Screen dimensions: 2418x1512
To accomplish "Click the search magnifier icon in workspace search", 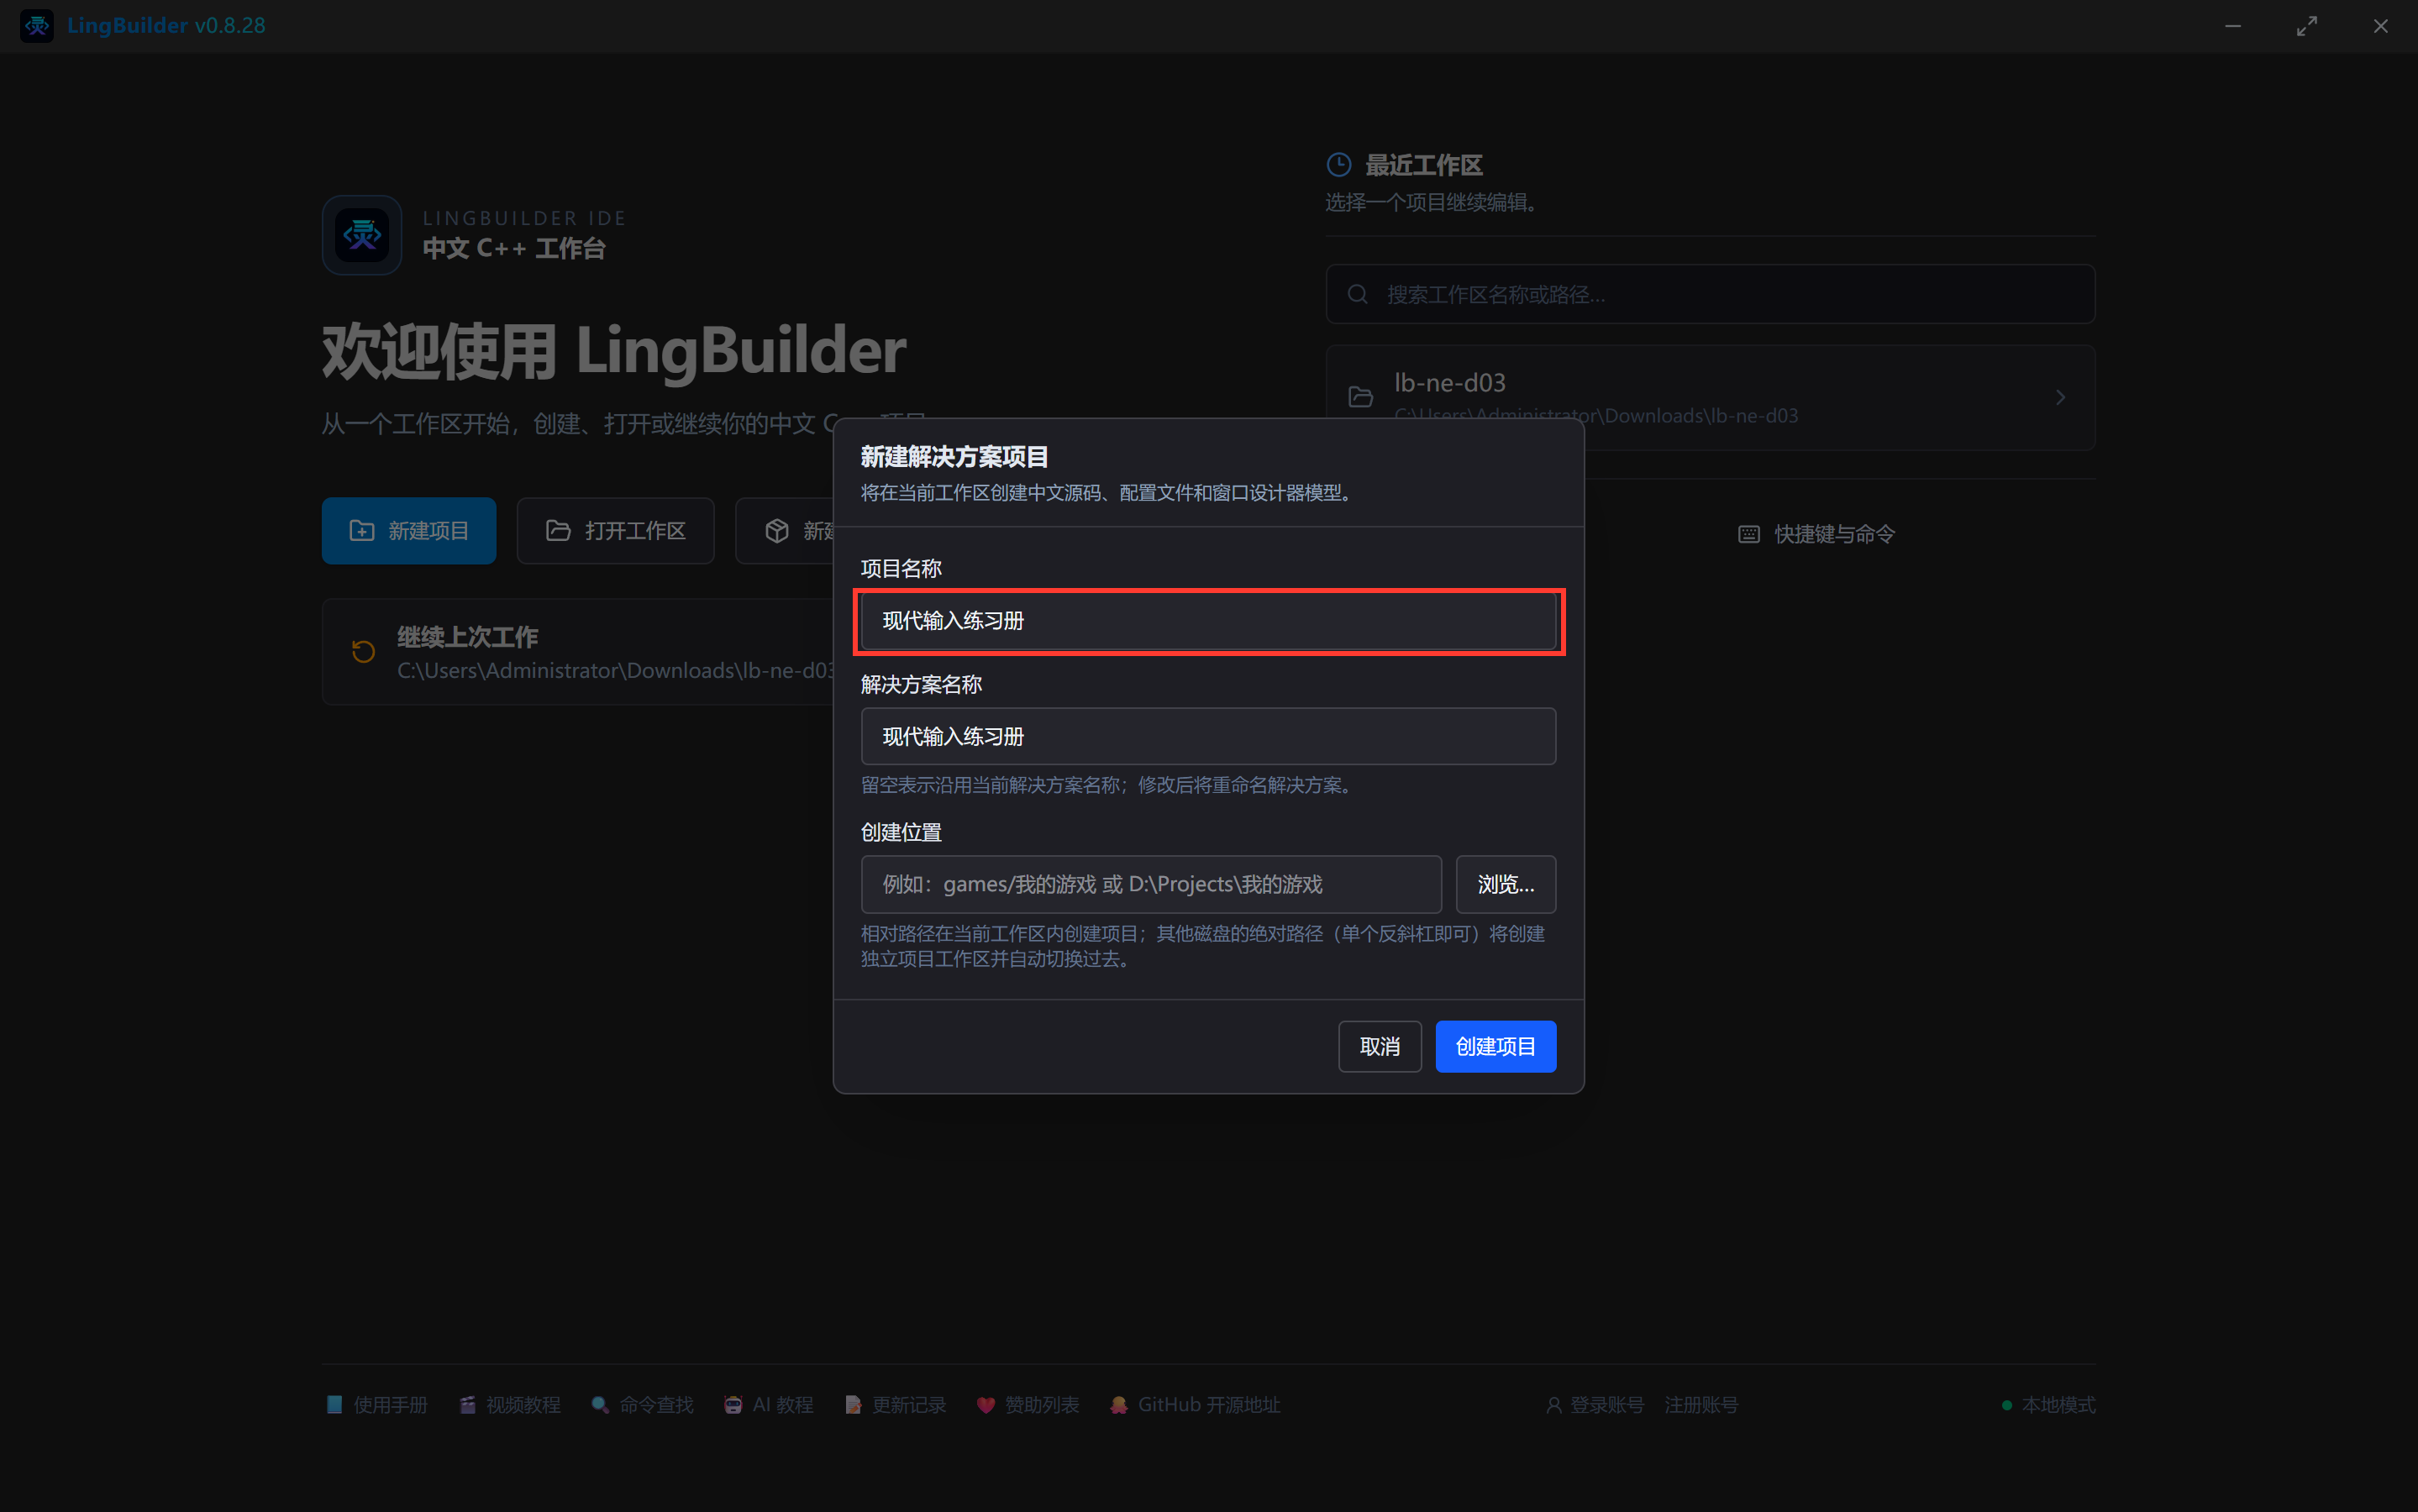I will click(x=1357, y=294).
